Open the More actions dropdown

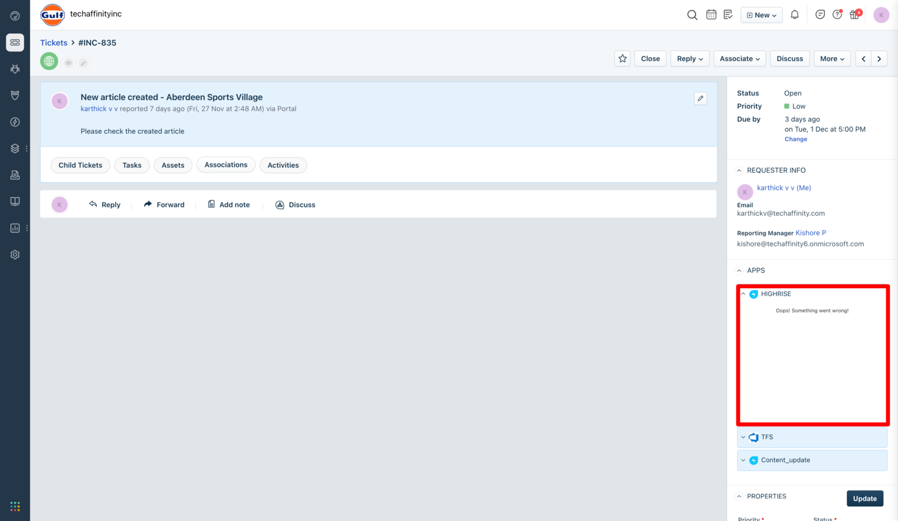click(x=832, y=59)
